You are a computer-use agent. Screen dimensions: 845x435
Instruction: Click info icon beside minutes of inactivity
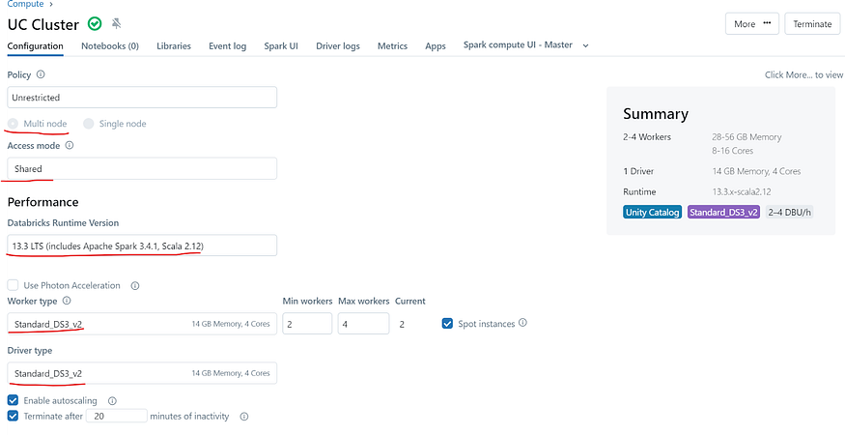point(244,417)
